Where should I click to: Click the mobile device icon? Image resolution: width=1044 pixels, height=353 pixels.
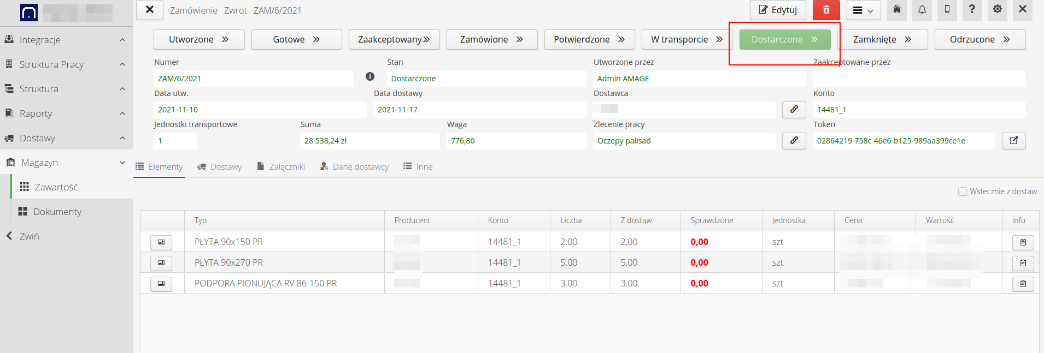(x=947, y=10)
